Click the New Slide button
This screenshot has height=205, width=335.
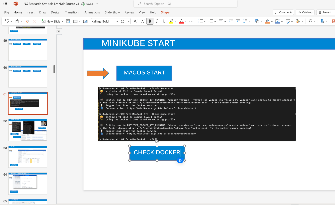(51, 21)
